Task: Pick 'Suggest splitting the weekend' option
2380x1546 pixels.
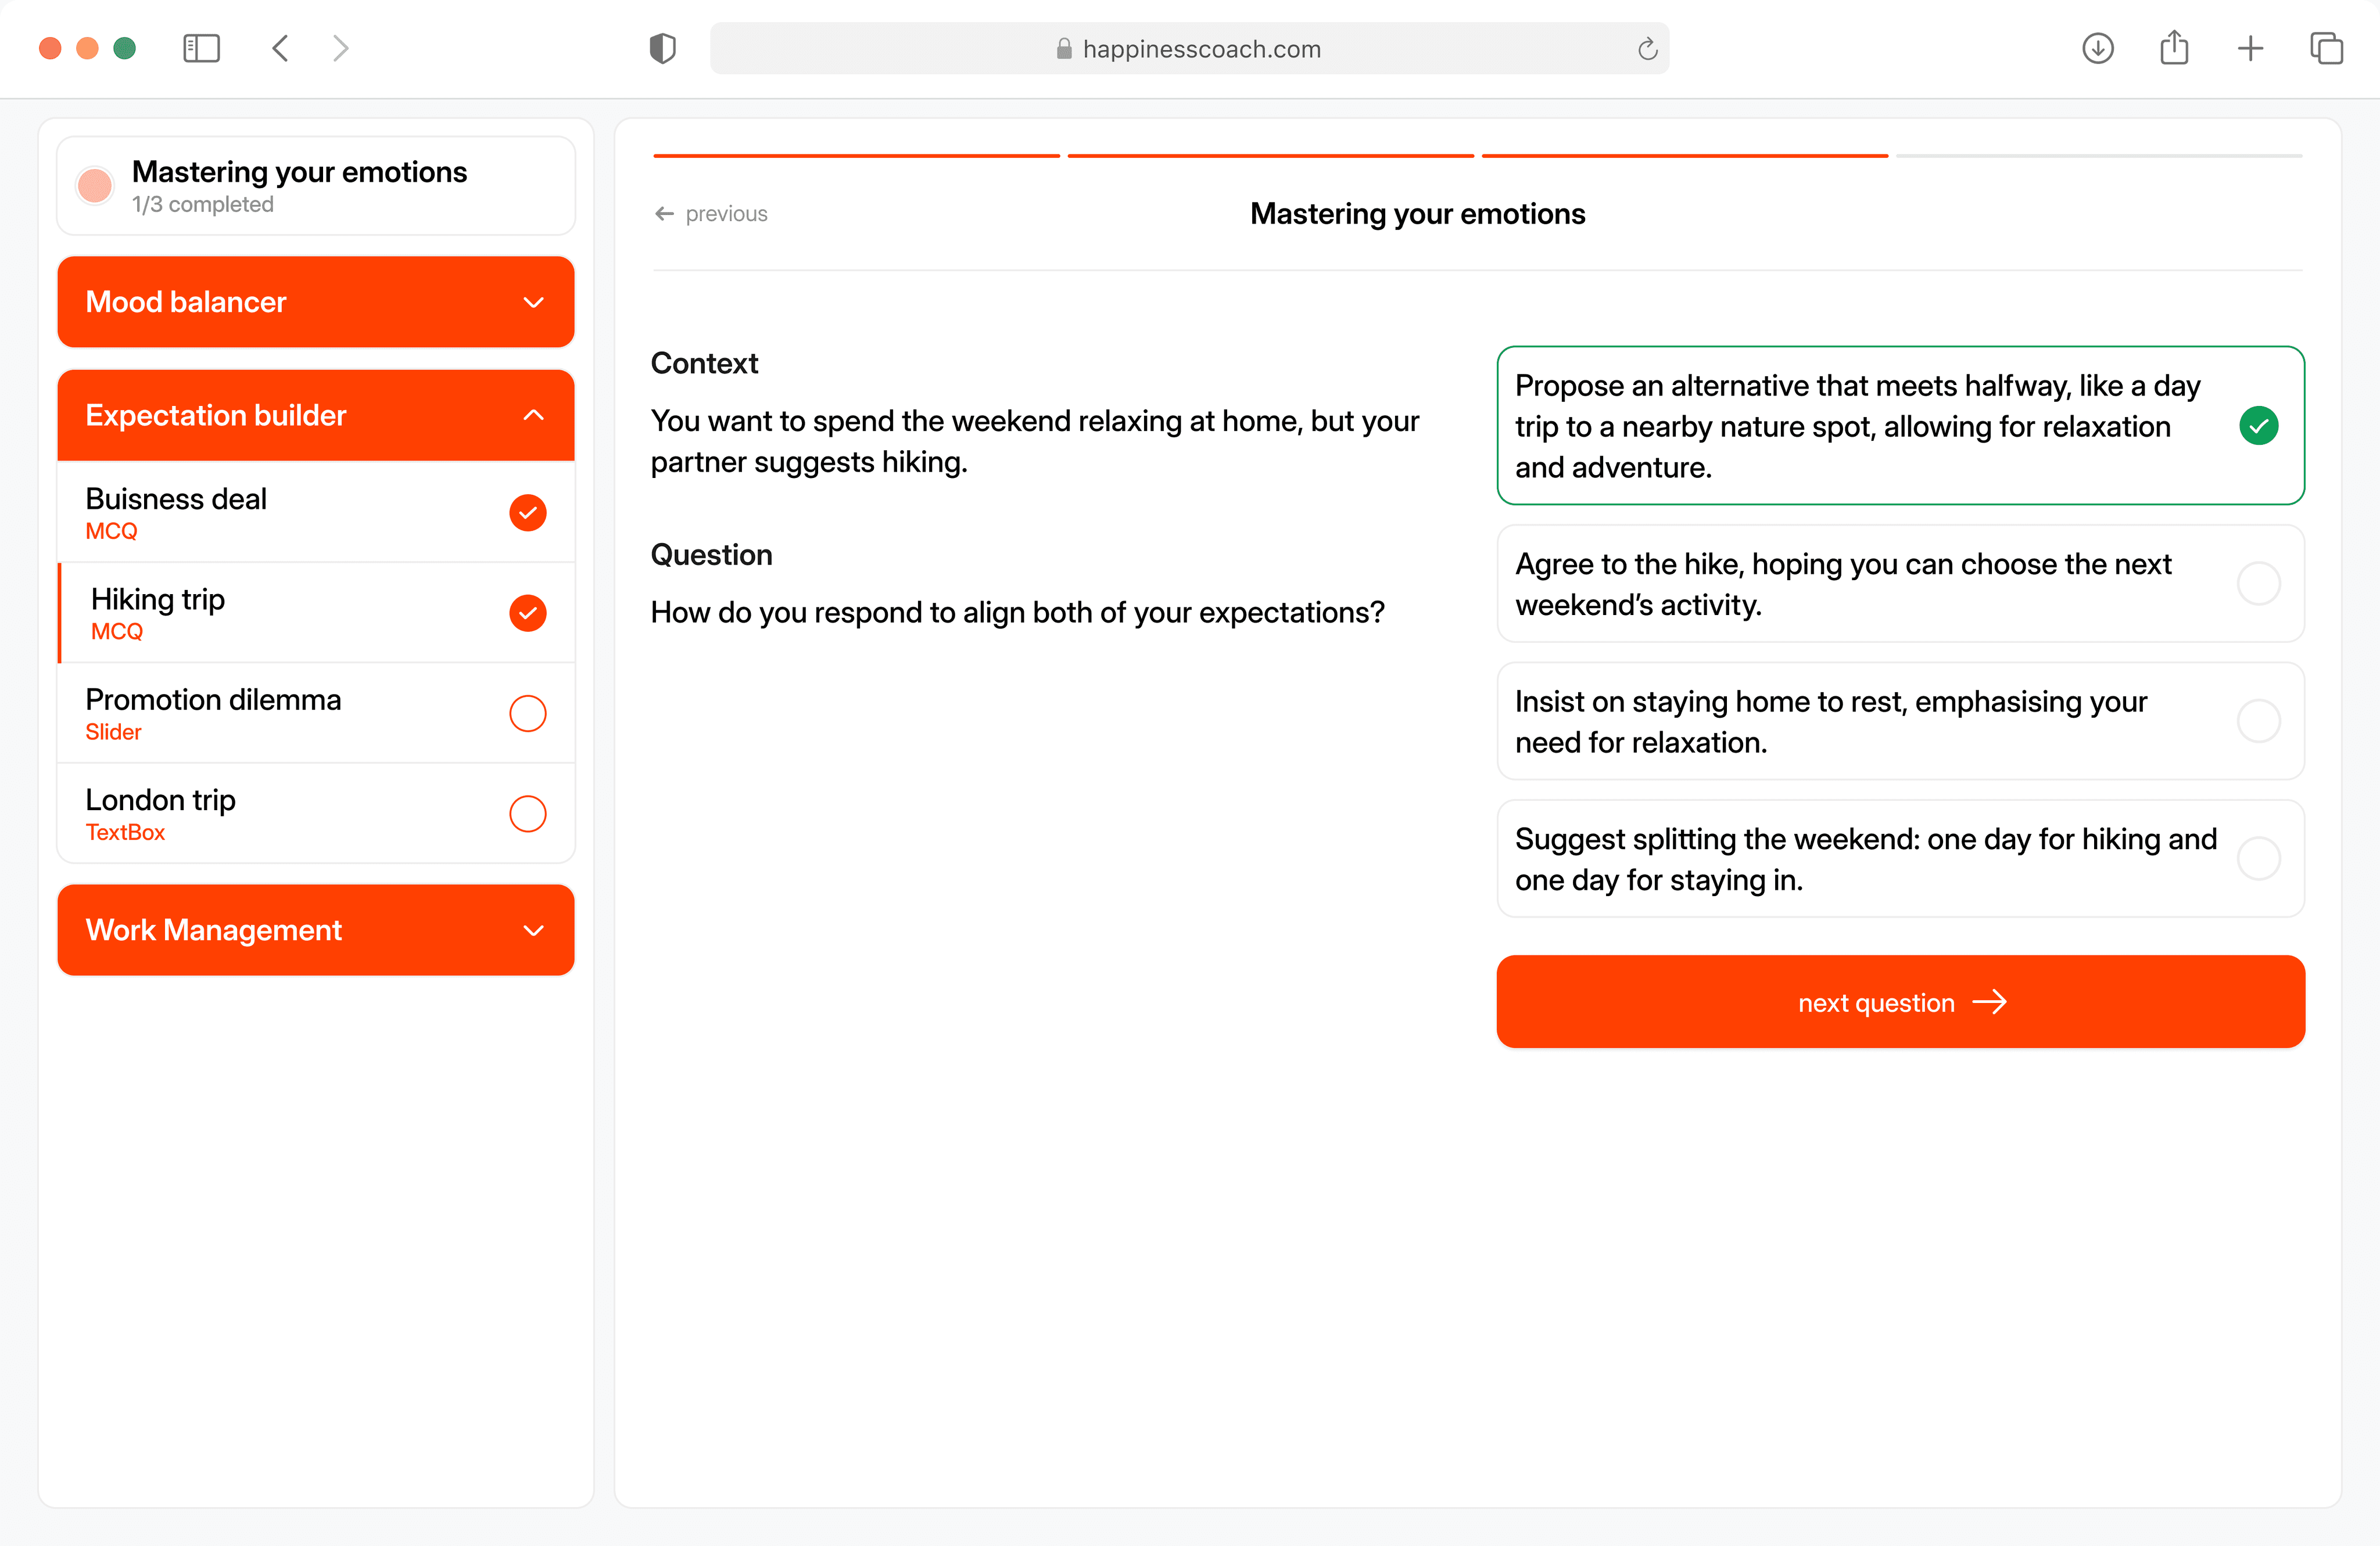Action: [x=1899, y=858]
